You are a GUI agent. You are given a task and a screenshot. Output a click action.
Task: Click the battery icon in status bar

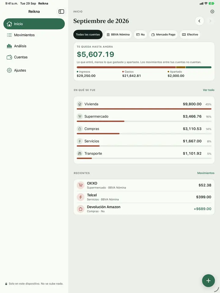pos(211,3)
